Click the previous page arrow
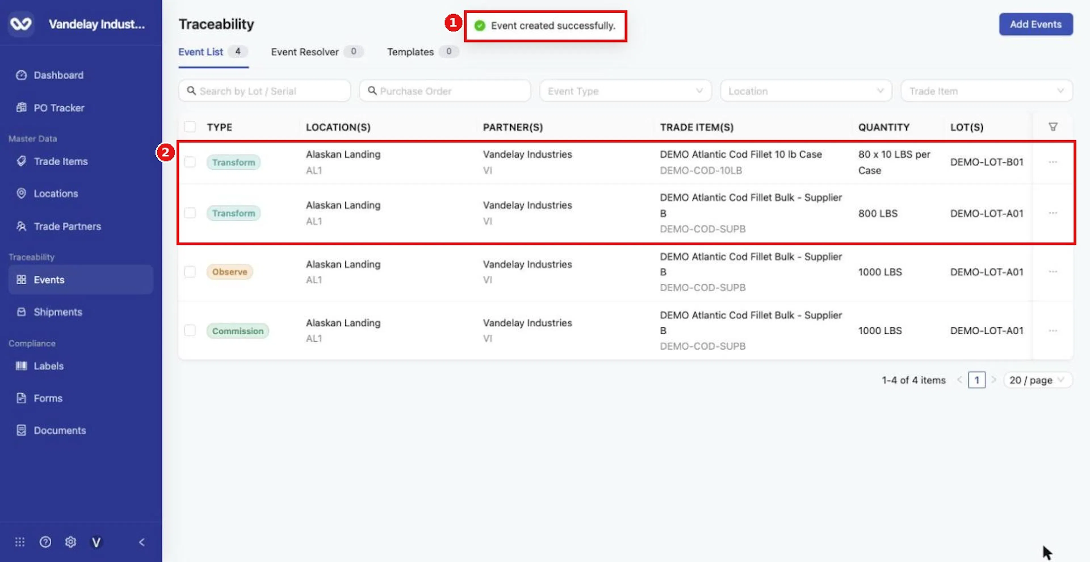The height and width of the screenshot is (562, 1090). coord(960,380)
